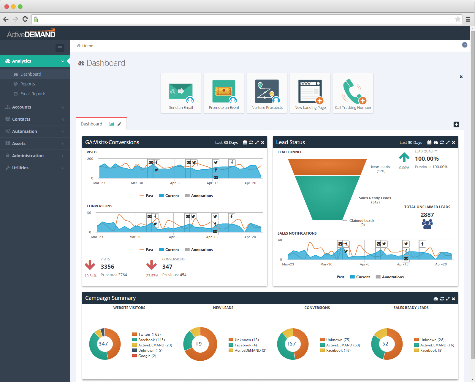Image resolution: width=475 pixels, height=382 pixels.
Task: Expand the Administration sidebar section
Action: (35, 156)
